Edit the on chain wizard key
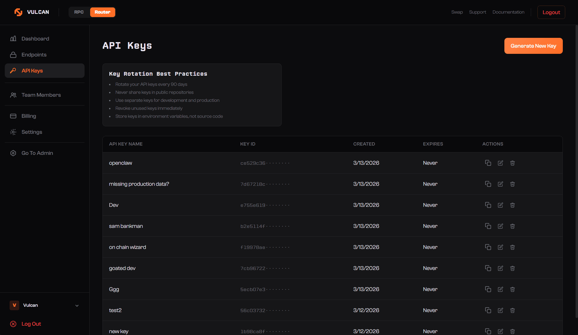This screenshot has width=578, height=335. (500, 247)
